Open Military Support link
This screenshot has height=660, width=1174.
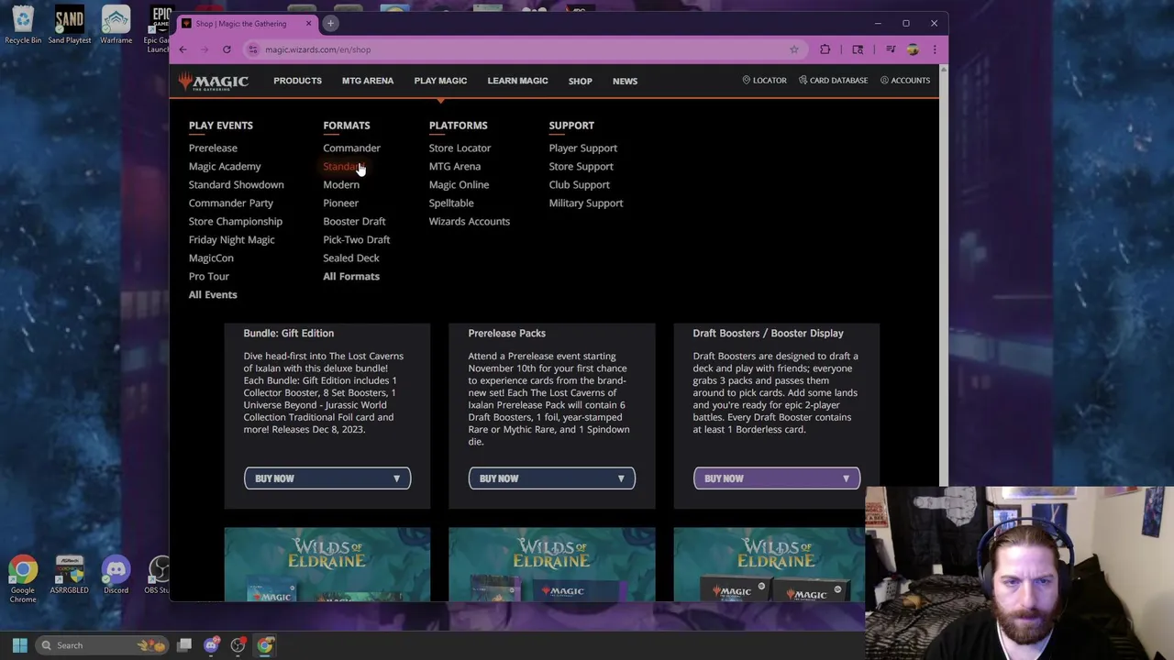coord(585,203)
